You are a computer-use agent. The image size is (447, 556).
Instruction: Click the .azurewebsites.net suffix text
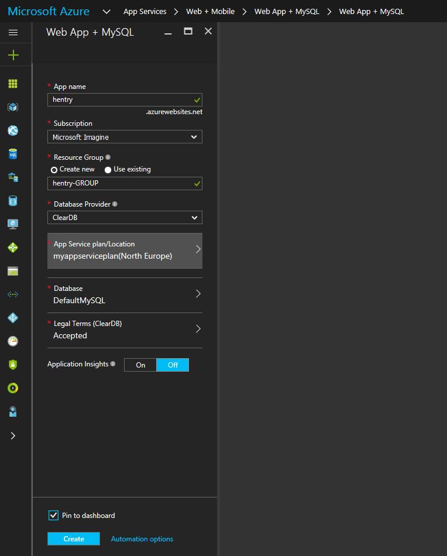click(174, 112)
